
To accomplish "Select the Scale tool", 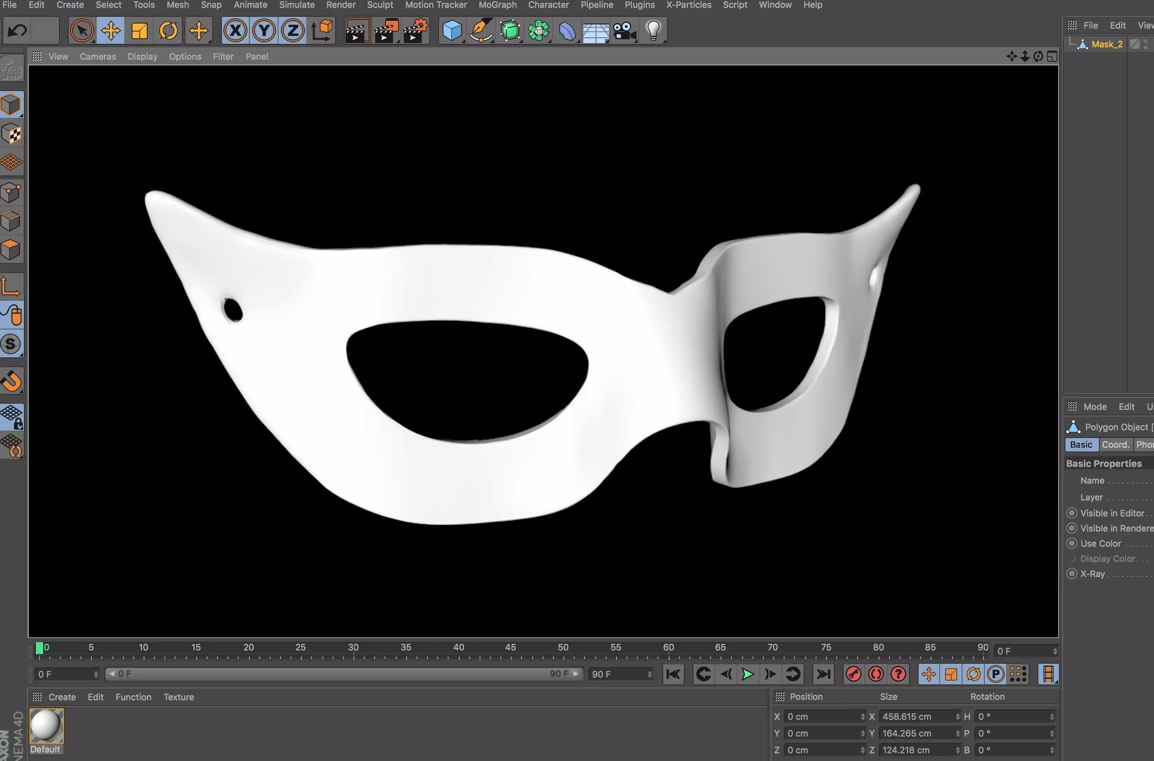I will [139, 31].
